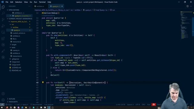Open the File menu
The image size is (194, 109).
coord(7,2)
